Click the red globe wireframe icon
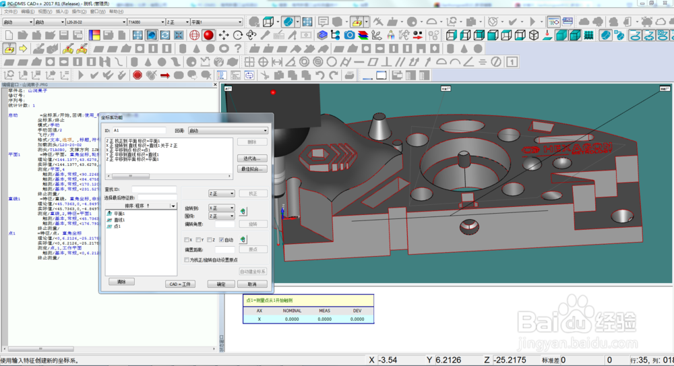The width and height of the screenshot is (674, 366). [194, 35]
